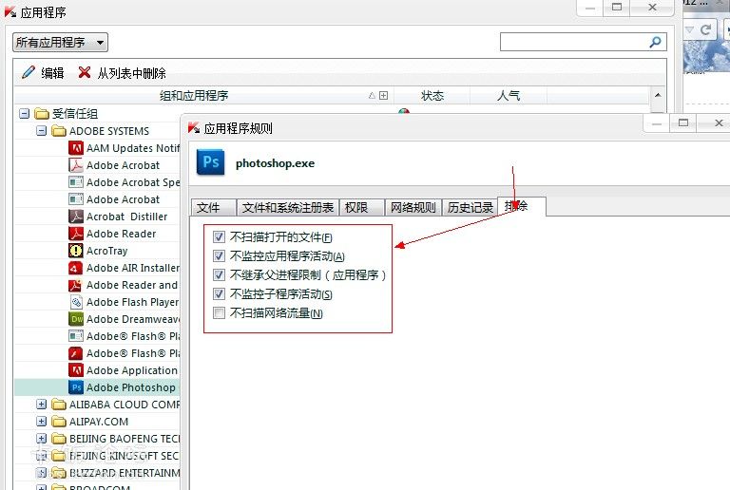Sort by 人气 column header

509,96
